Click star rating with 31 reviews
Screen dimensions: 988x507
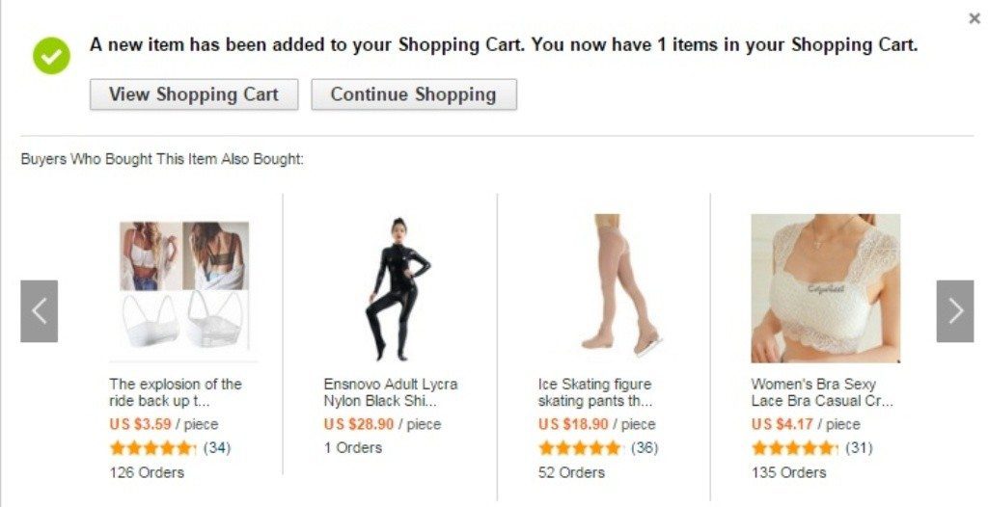794,448
